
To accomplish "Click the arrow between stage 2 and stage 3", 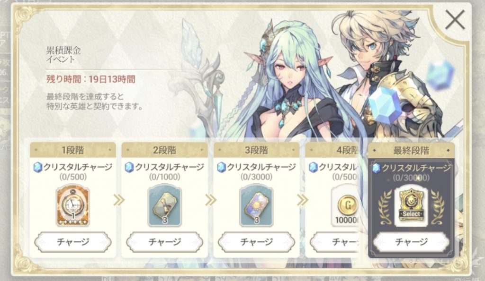I will [x=211, y=200].
